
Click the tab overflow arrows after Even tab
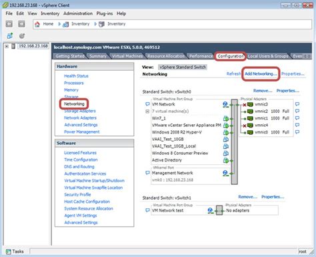307,56
